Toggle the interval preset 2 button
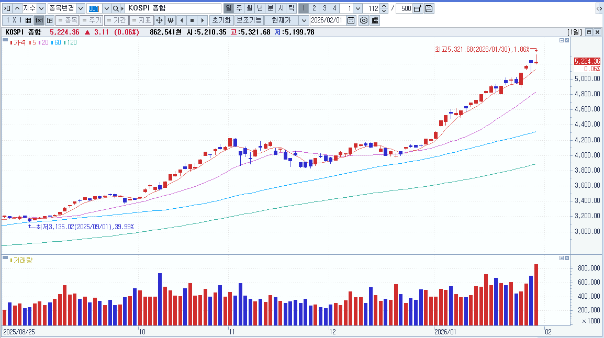Viewport: 604px width, 338px height. [x=314, y=8]
